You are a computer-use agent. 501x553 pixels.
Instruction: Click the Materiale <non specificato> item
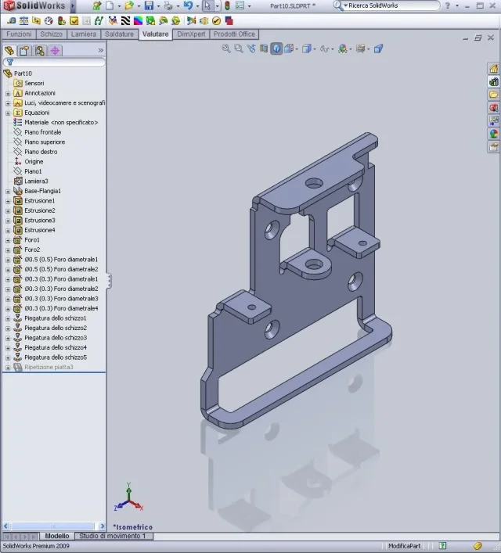(61, 122)
